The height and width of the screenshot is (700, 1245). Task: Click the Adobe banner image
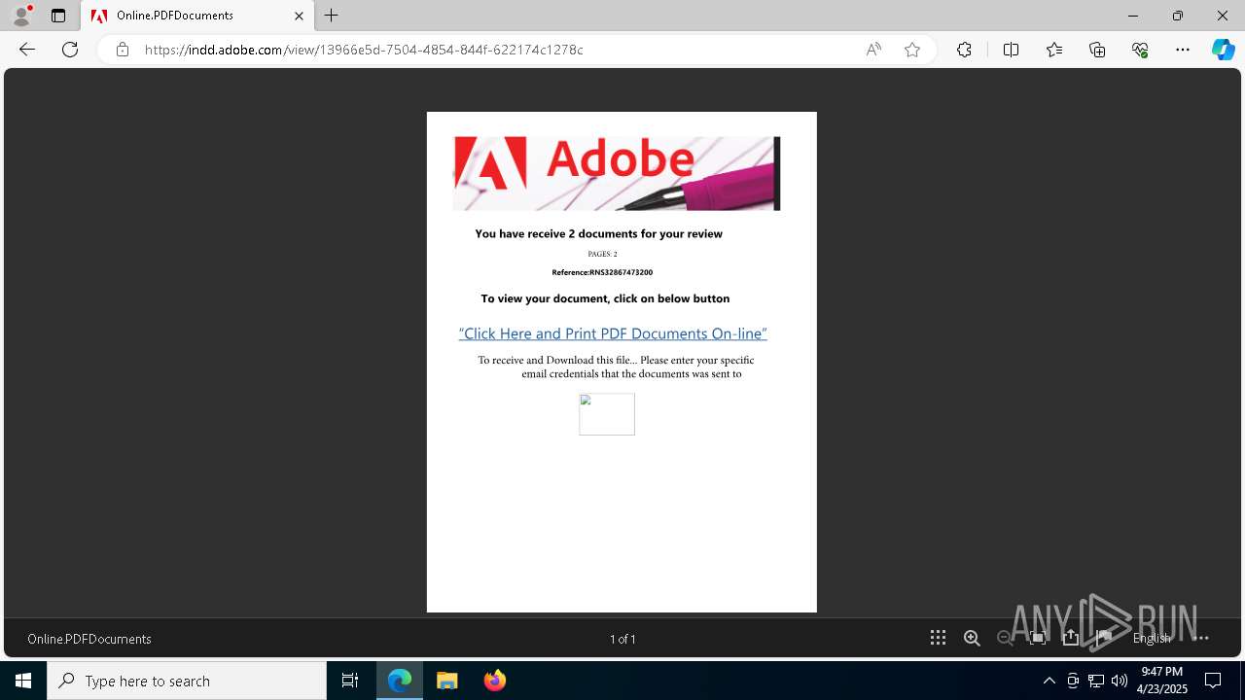(x=617, y=173)
